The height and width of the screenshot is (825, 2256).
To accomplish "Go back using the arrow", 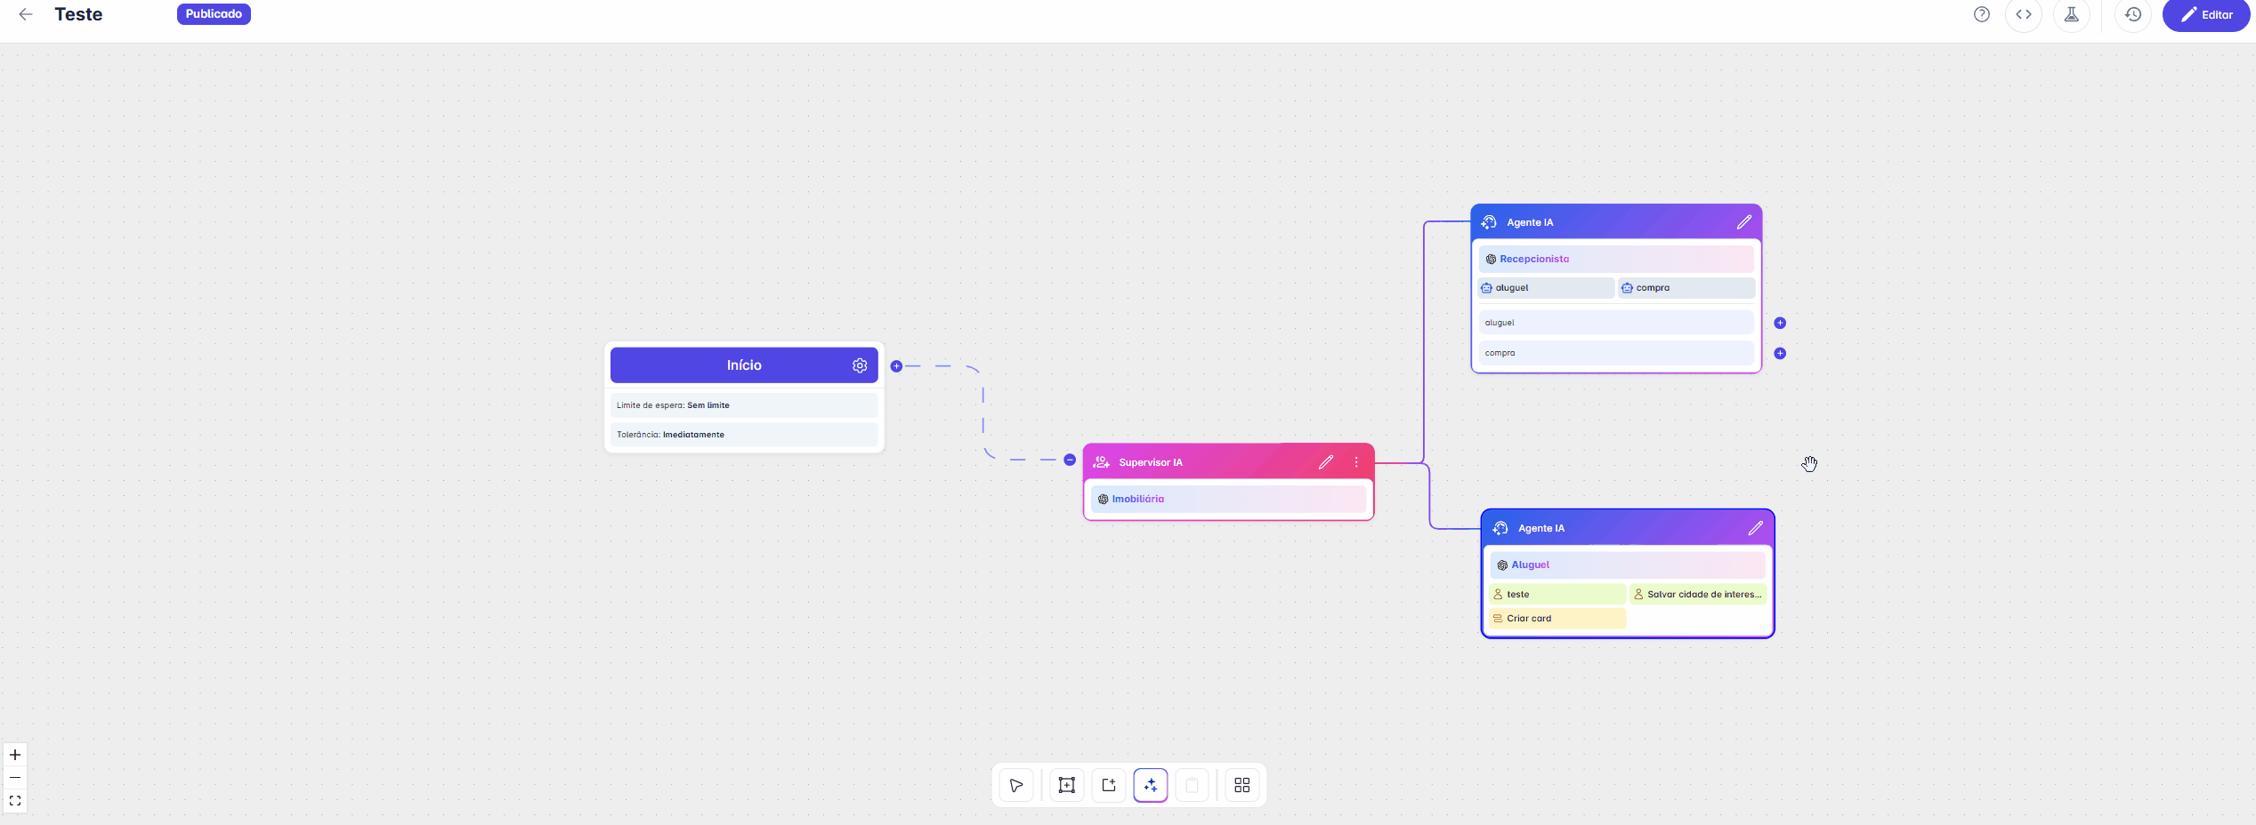I will (26, 15).
